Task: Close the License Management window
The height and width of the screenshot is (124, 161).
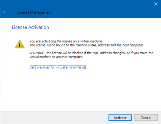Action: [155, 4]
